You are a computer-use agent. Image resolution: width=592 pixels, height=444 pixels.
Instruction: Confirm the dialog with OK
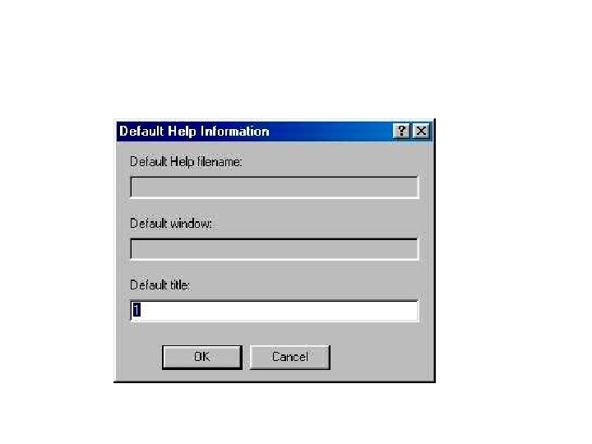tap(202, 357)
